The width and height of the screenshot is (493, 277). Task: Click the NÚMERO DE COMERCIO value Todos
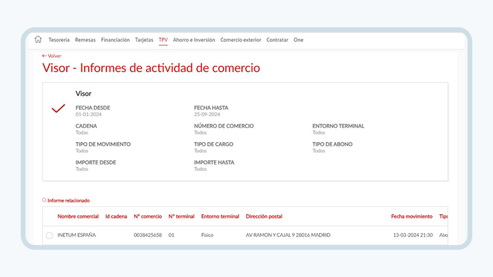click(200, 133)
